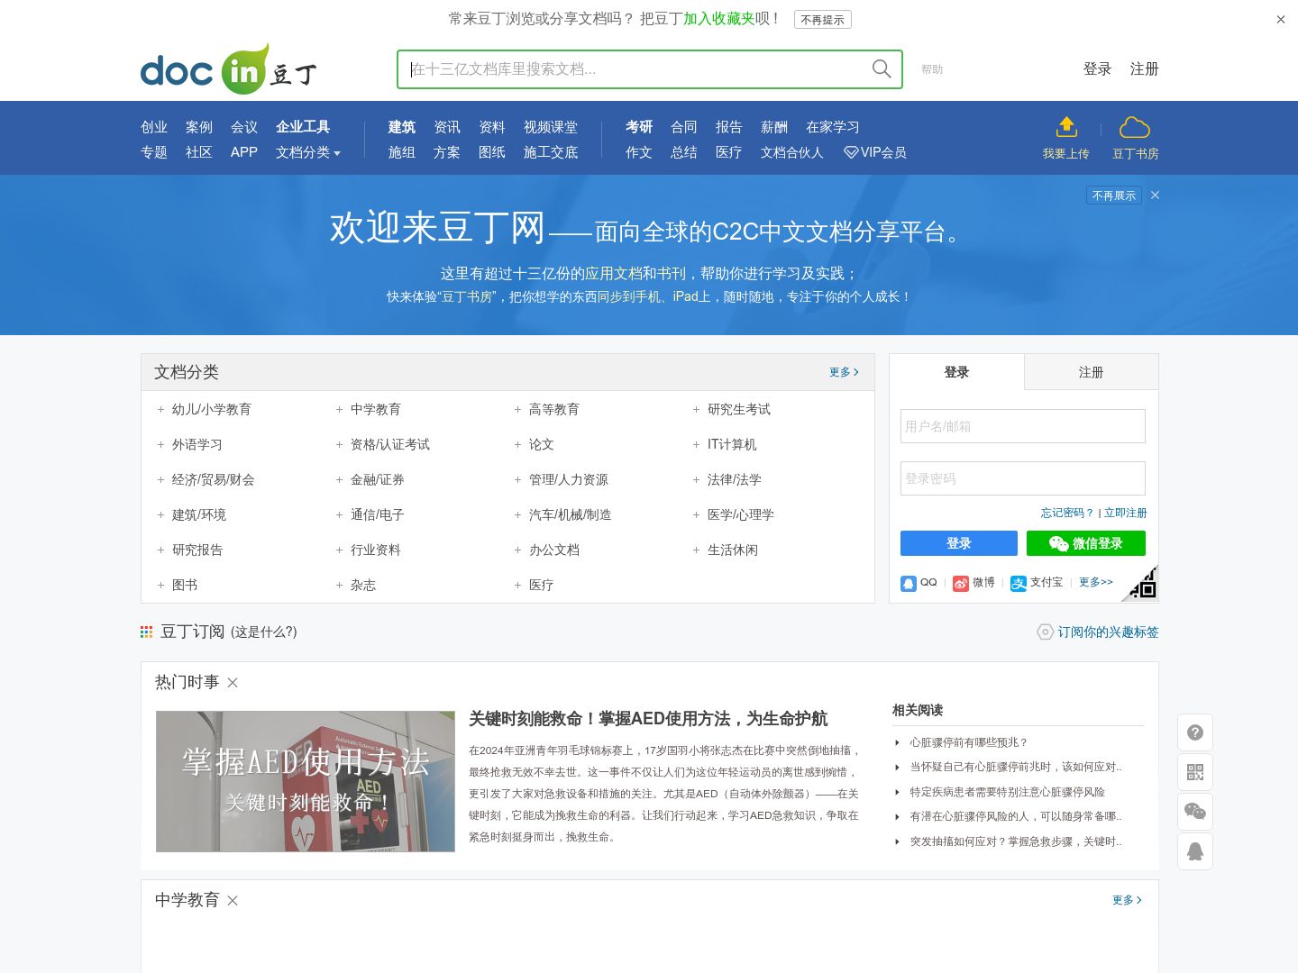
Task: Click 忘记密码? link
Action: point(1067,513)
